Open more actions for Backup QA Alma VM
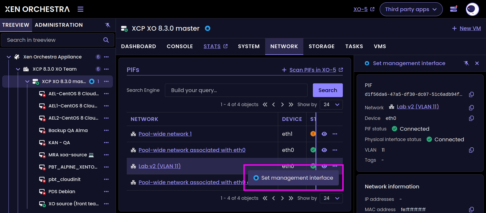486x213 pixels. coord(106,130)
